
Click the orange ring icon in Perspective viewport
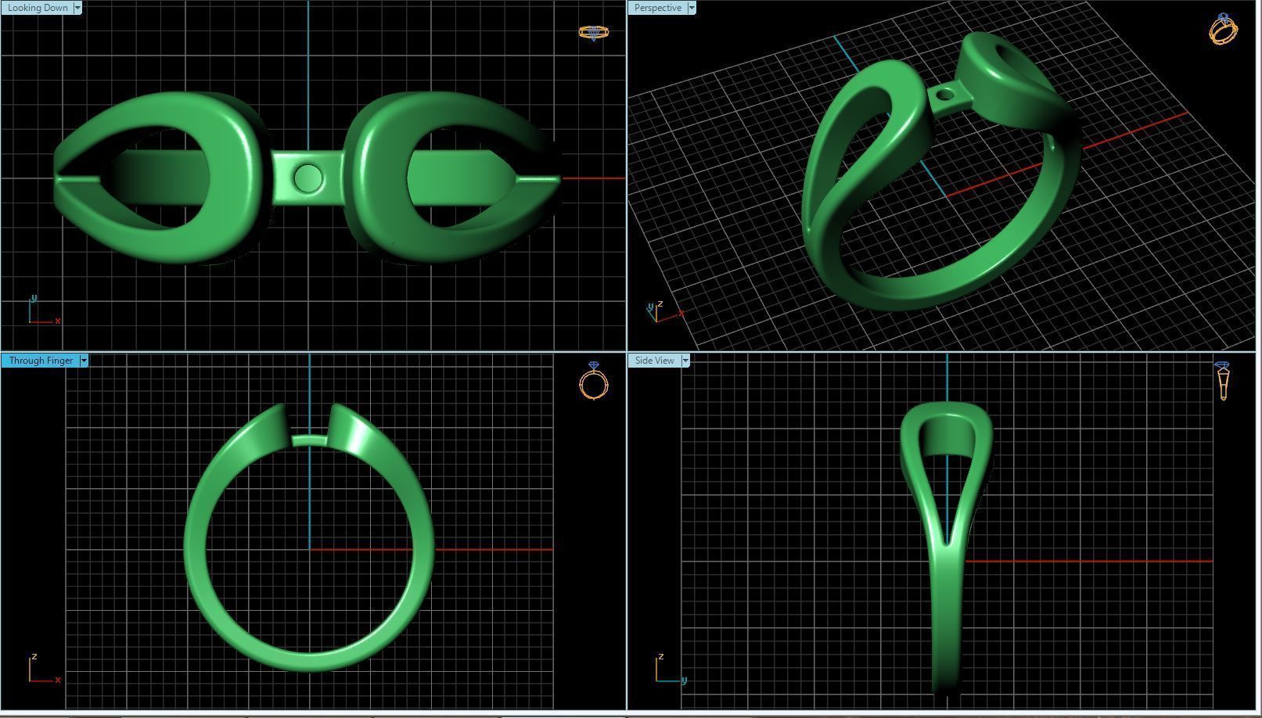(1223, 29)
